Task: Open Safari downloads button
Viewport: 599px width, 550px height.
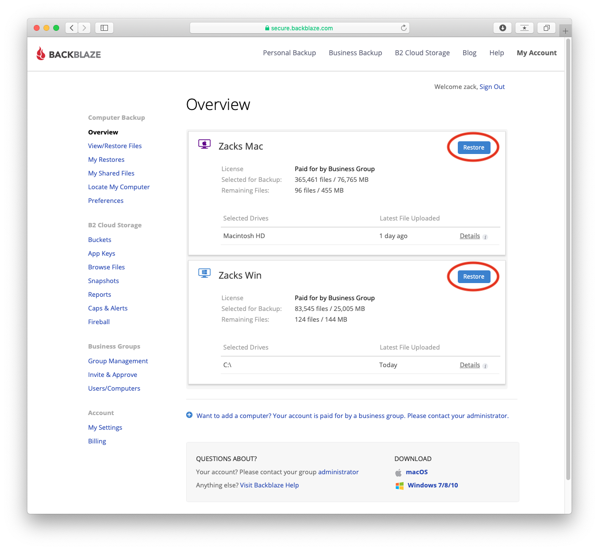Action: point(502,28)
